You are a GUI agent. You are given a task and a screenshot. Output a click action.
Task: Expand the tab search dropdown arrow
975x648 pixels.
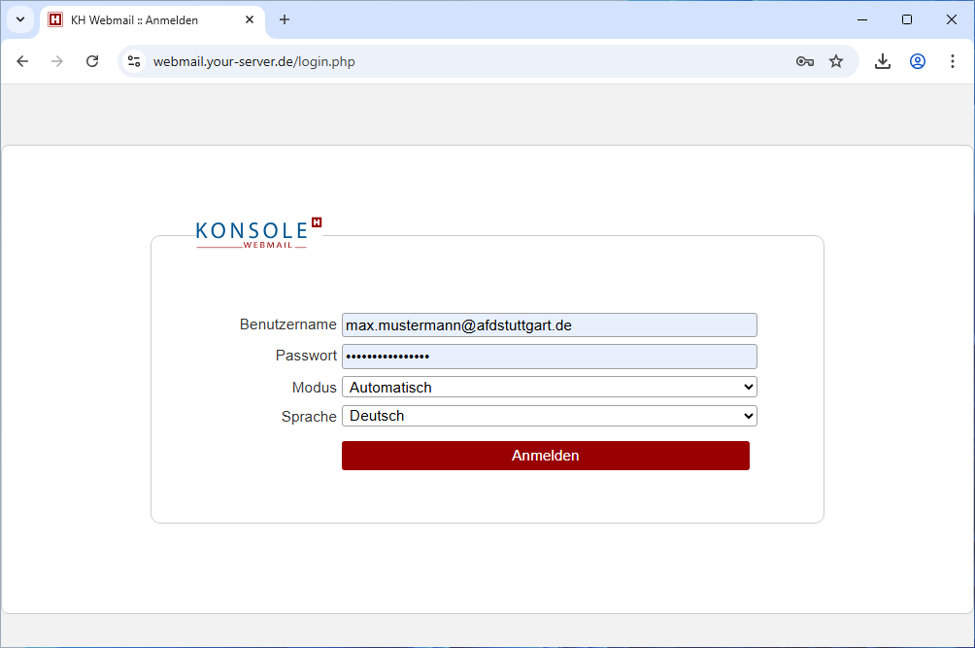19,19
